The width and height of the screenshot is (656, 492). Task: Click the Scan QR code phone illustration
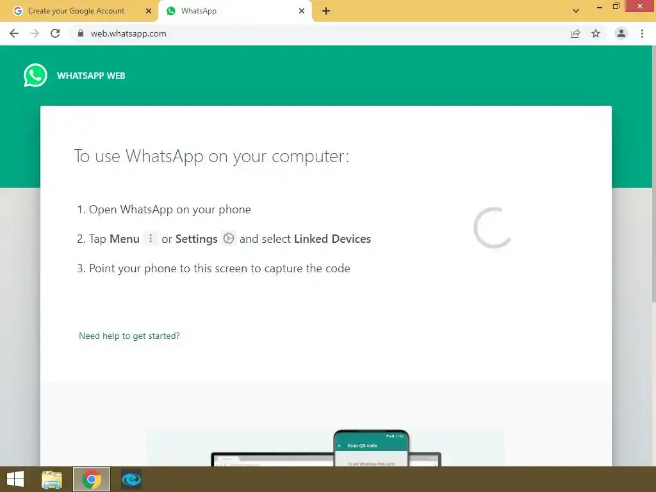tap(371, 448)
